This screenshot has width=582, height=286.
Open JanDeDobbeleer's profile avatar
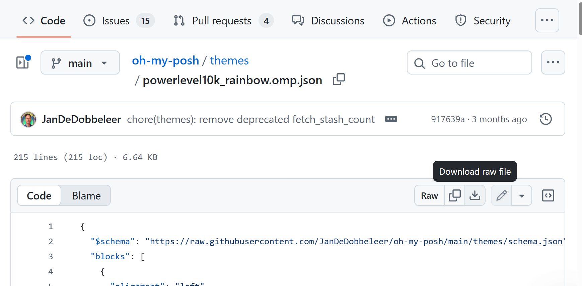pos(28,119)
